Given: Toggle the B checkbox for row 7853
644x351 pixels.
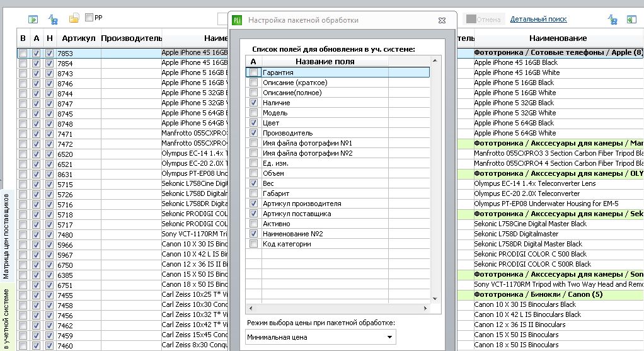Looking at the screenshot, I should point(23,54).
